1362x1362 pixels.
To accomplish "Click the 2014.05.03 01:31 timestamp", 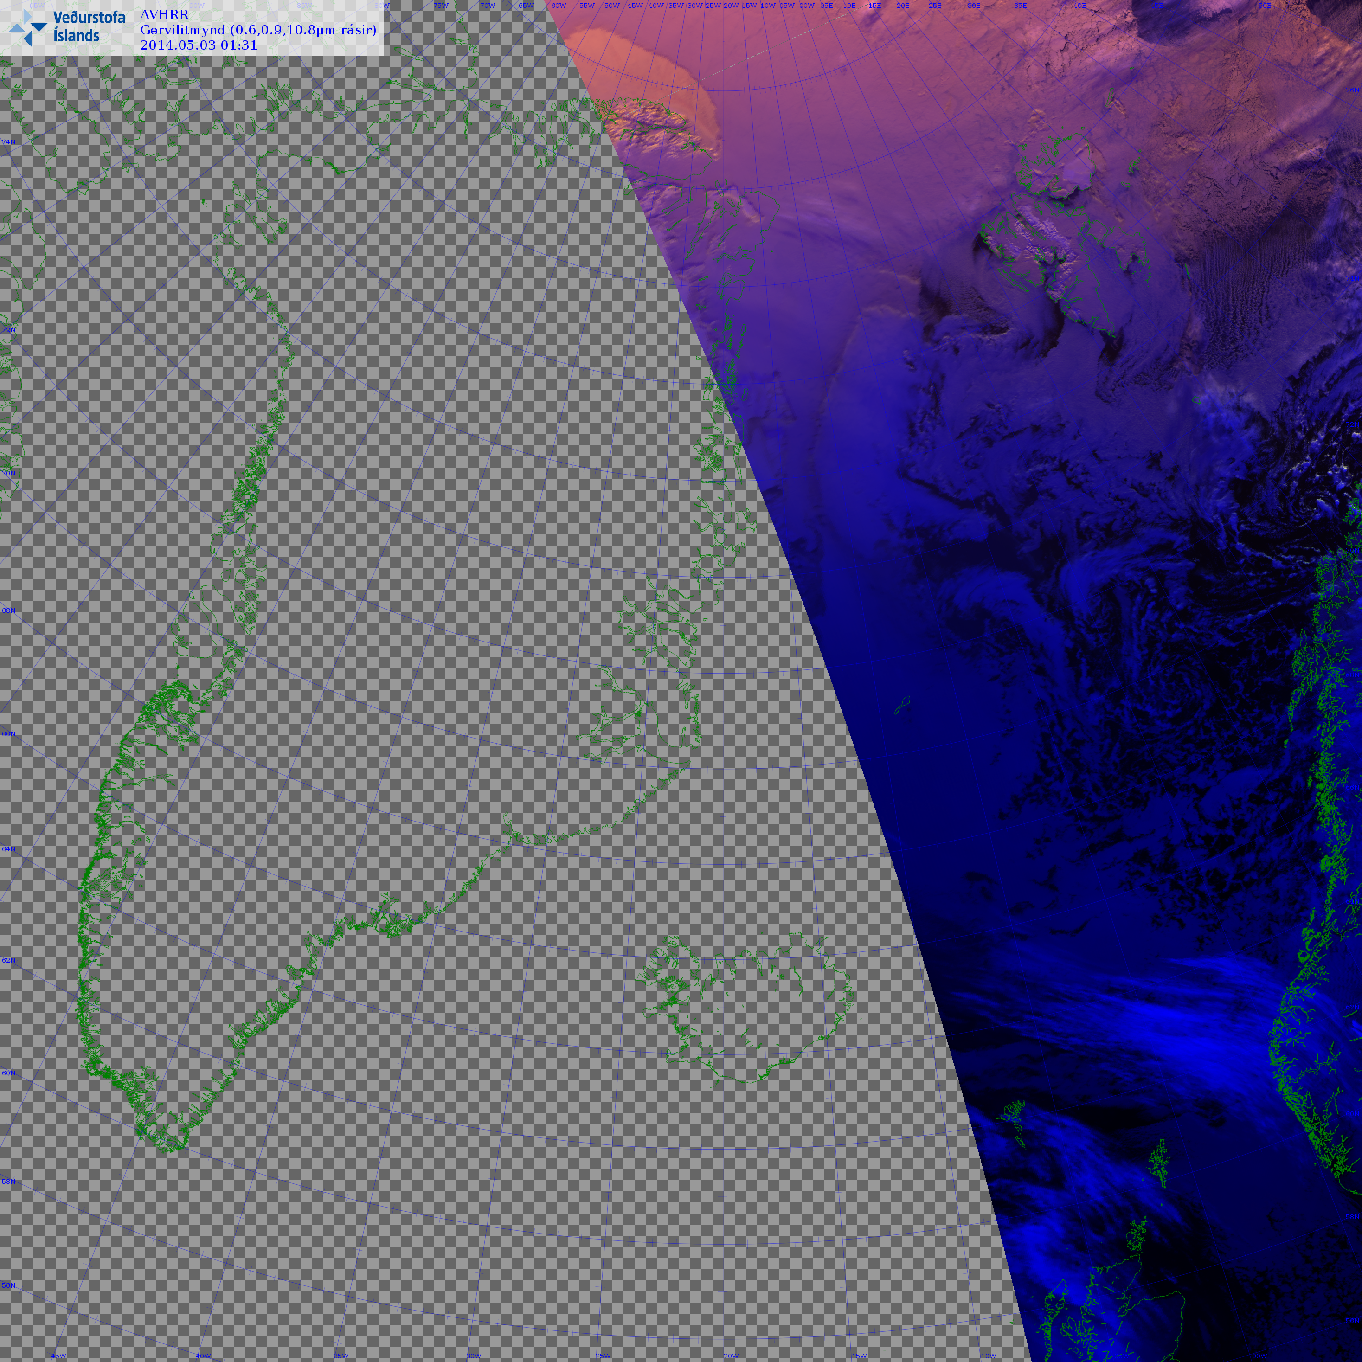I will (199, 45).
